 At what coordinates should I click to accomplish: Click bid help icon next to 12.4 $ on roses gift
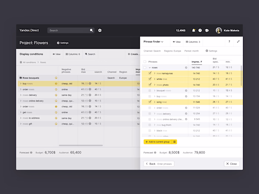point(90,124)
